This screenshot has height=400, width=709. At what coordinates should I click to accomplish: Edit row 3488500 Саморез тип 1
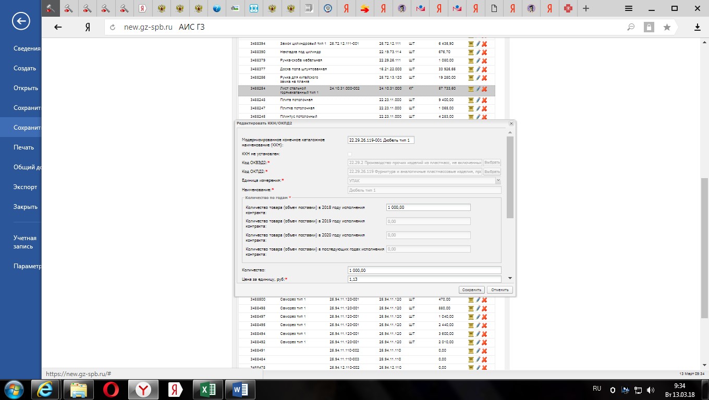coord(478,299)
